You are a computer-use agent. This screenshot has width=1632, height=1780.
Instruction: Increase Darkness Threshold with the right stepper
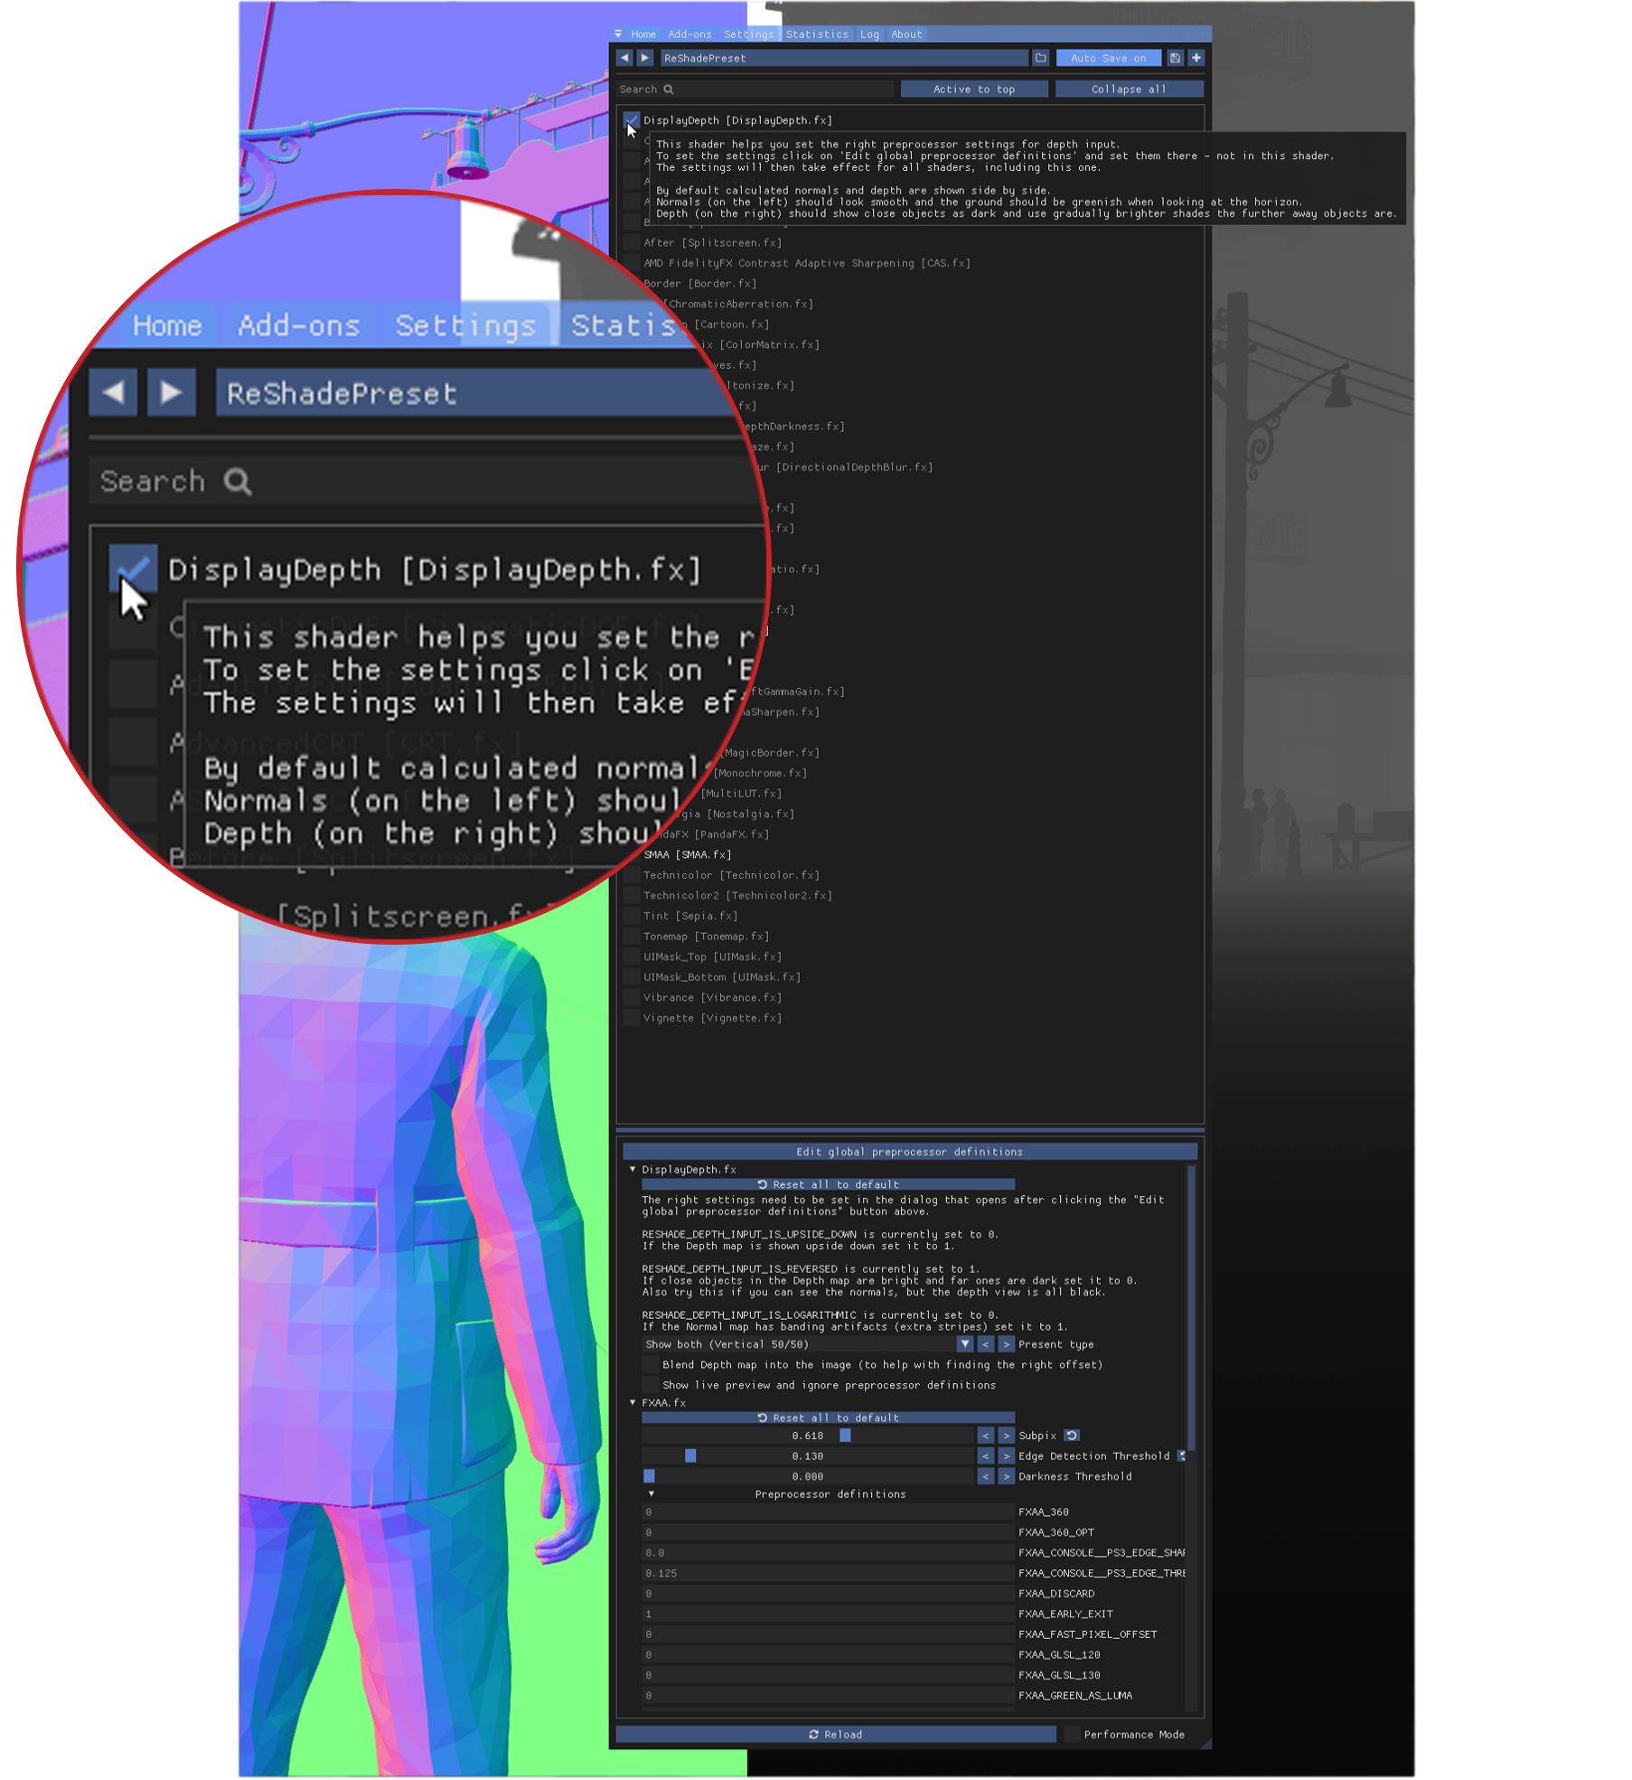tap(1006, 1476)
